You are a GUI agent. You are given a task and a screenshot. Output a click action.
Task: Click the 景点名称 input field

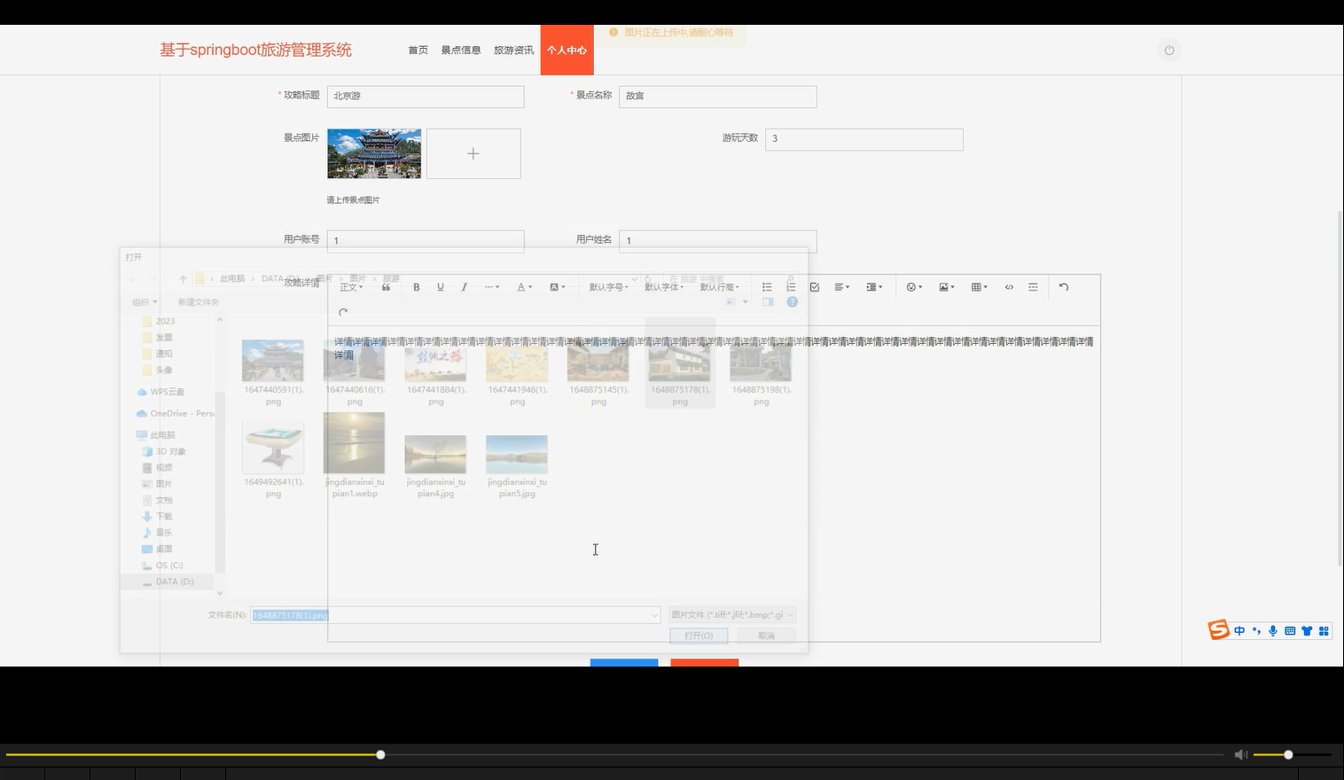pyautogui.click(x=718, y=97)
